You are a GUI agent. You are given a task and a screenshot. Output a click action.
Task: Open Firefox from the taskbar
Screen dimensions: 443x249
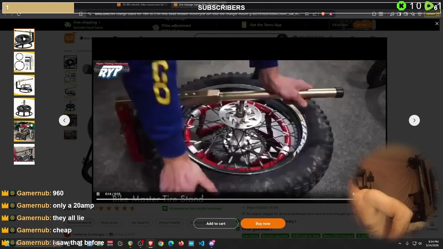click(x=181, y=243)
